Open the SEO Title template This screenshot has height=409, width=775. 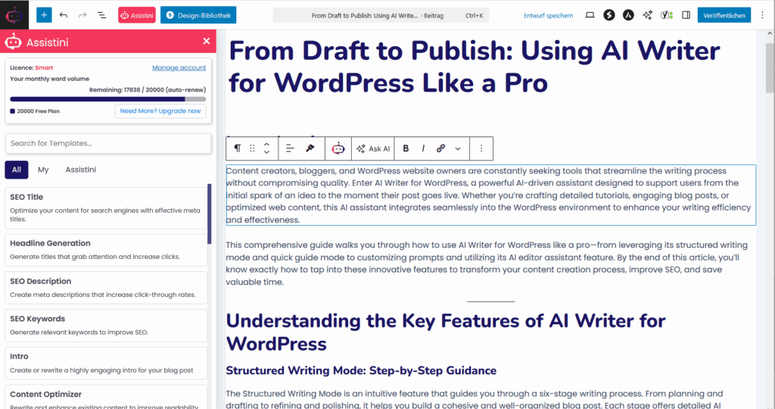106,208
